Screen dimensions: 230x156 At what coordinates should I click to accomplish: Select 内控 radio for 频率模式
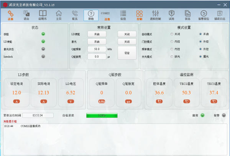[172, 49]
